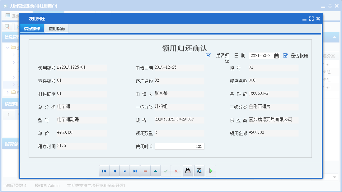
Task: Click the 程序时间 value 31.5
Action: (x=62, y=146)
